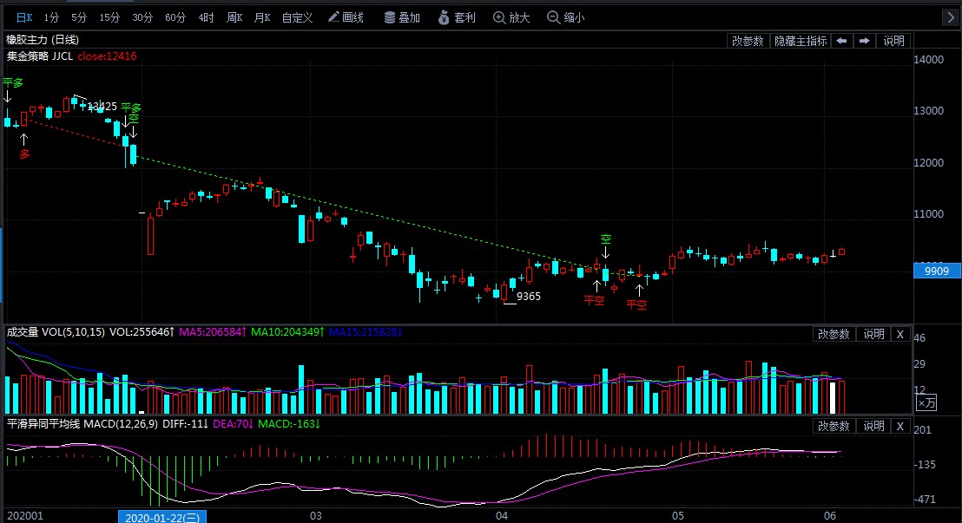Open the 套利 arbitrage tool
This screenshot has height=523, width=962.
[456, 17]
